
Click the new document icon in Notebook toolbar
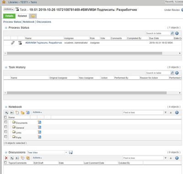pyautogui.click(x=17, y=112)
